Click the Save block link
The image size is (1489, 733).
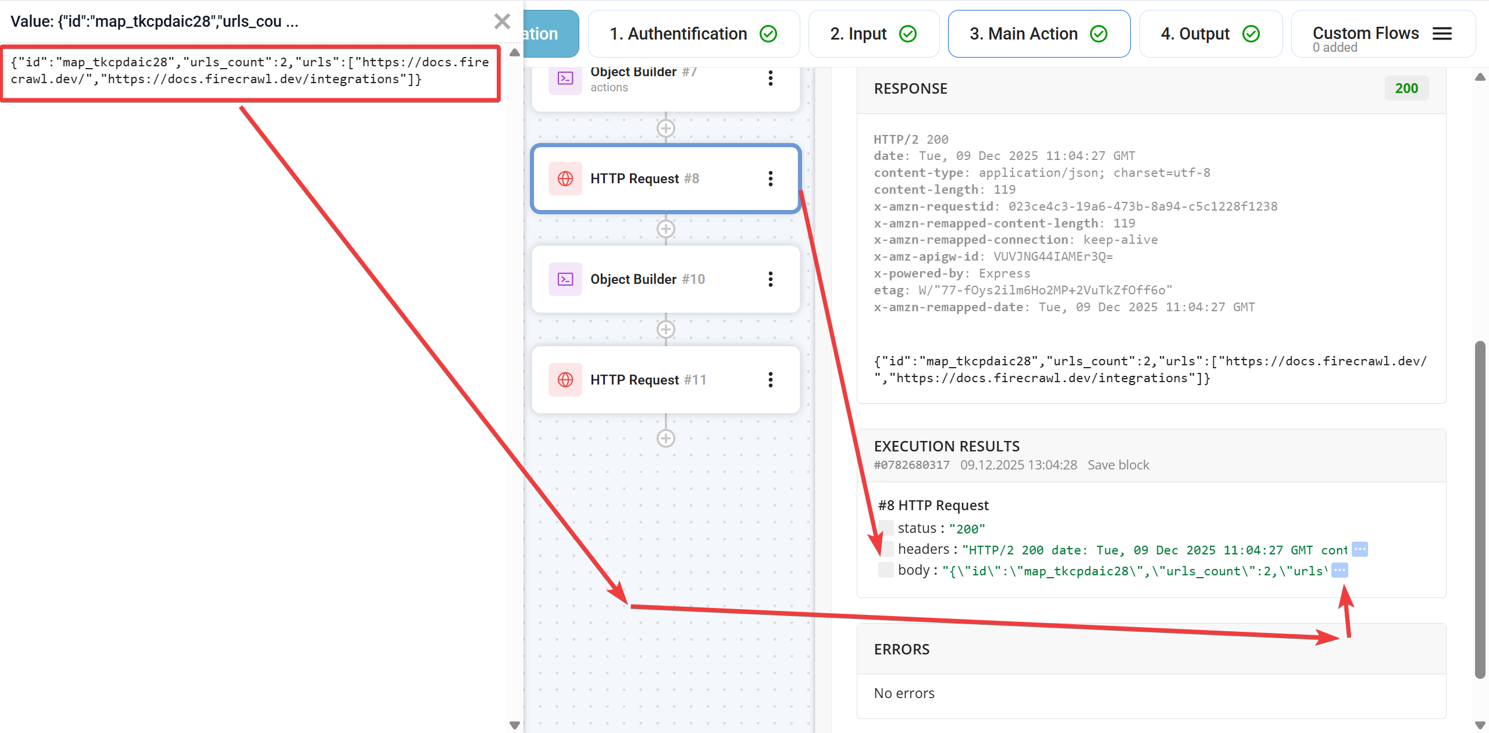pyautogui.click(x=1117, y=465)
